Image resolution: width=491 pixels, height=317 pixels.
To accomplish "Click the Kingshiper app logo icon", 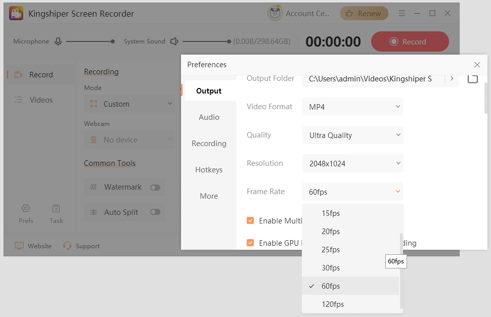I will coord(16,14).
